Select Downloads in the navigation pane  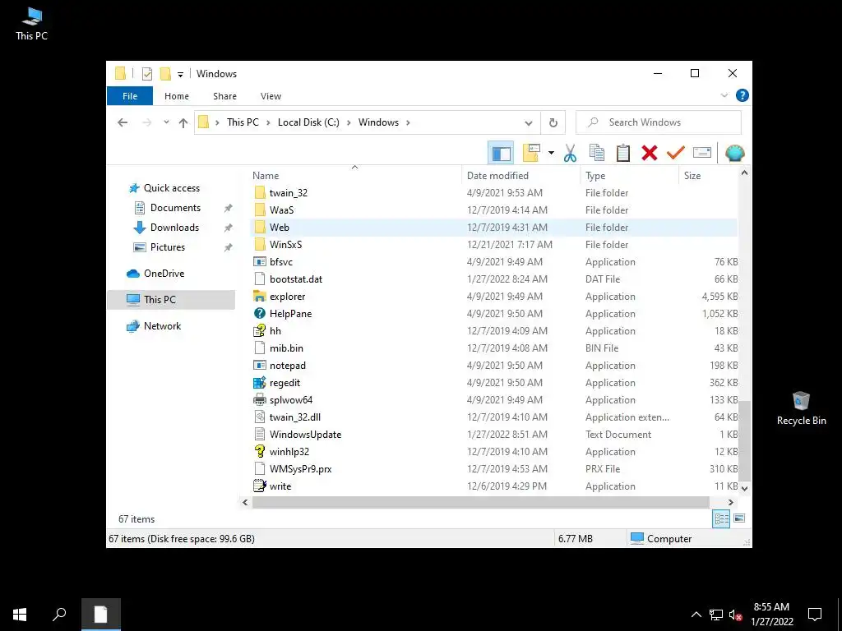(x=174, y=228)
